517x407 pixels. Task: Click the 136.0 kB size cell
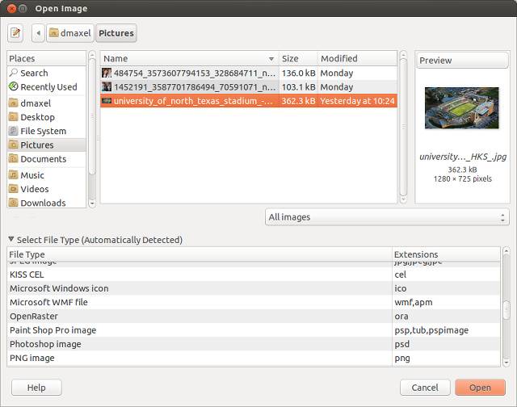click(298, 73)
